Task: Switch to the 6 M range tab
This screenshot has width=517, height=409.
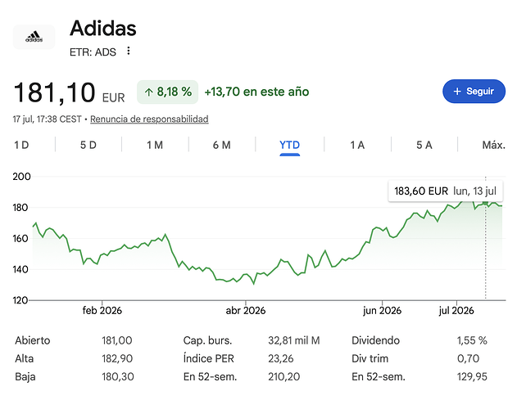Action: pyautogui.click(x=221, y=145)
